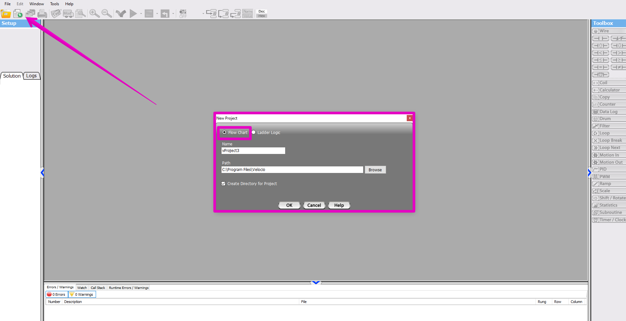Collapse the left Setup panel arrow
This screenshot has height=321, width=626.
click(x=42, y=172)
